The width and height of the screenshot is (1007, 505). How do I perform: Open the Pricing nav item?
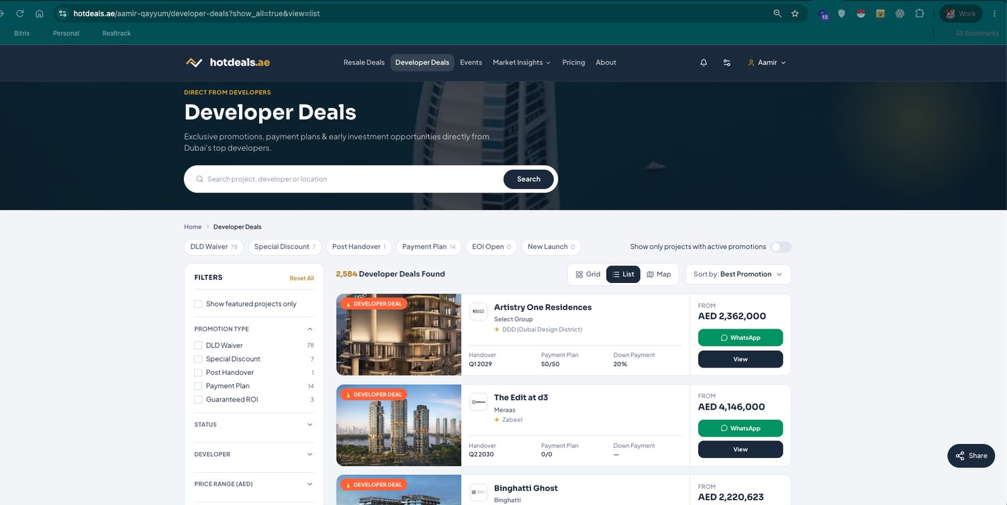coord(573,62)
